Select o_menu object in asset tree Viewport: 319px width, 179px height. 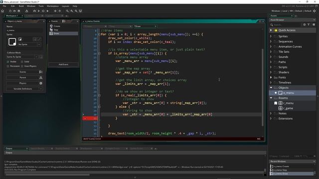(x=293, y=93)
